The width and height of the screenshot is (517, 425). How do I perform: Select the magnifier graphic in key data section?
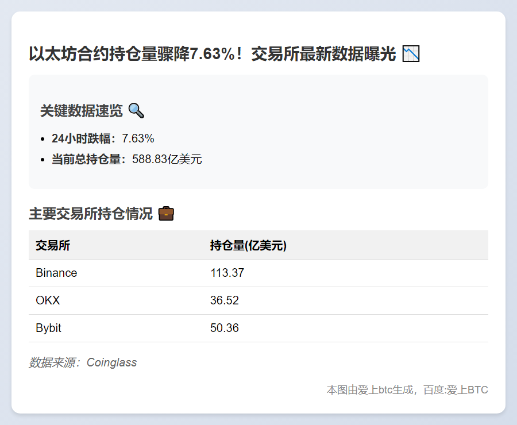click(x=137, y=111)
